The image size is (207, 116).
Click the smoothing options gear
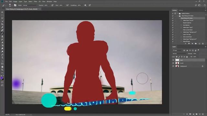(85, 5)
